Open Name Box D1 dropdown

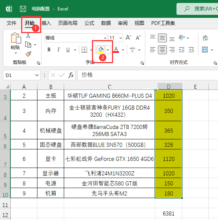click(37, 75)
